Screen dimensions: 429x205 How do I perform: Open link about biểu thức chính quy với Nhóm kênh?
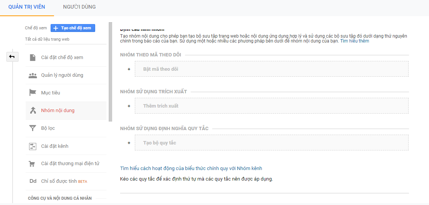(x=191, y=168)
